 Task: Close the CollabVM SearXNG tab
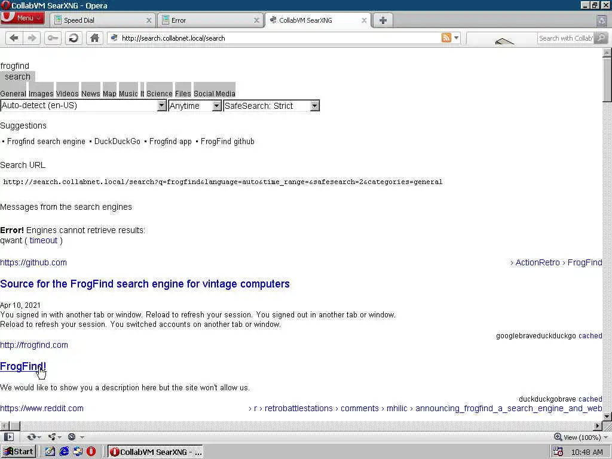click(x=364, y=20)
